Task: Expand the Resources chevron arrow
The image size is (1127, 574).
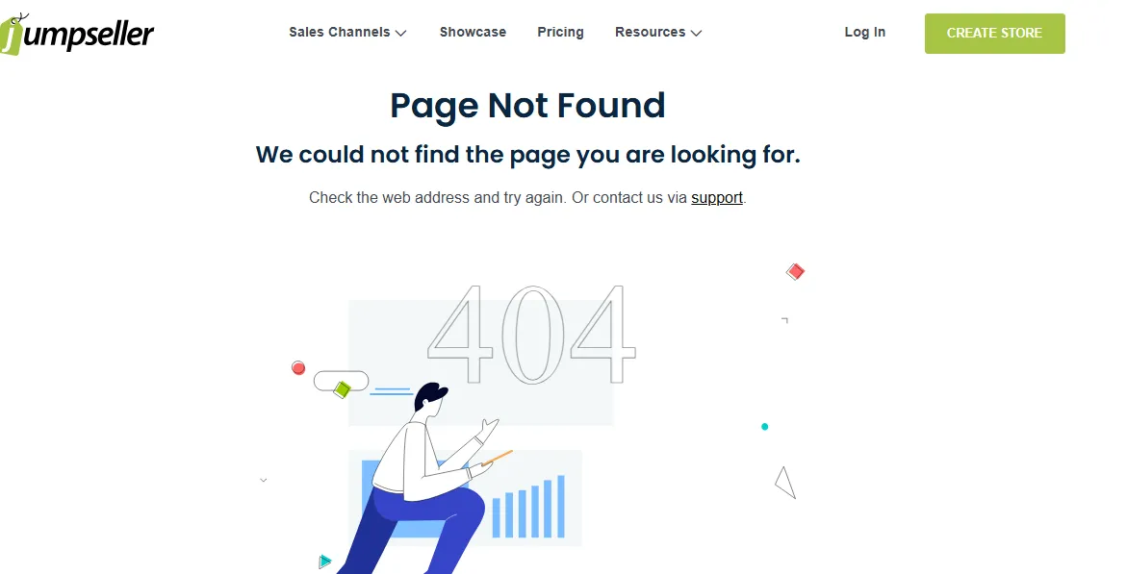Action: 696,33
